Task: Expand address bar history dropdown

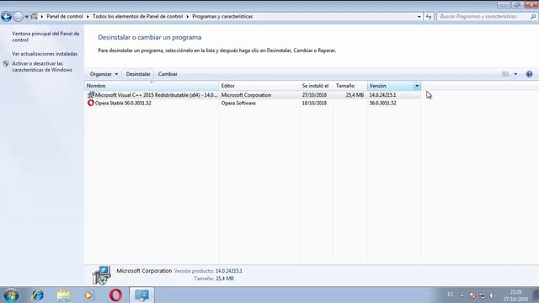Action: [x=419, y=17]
